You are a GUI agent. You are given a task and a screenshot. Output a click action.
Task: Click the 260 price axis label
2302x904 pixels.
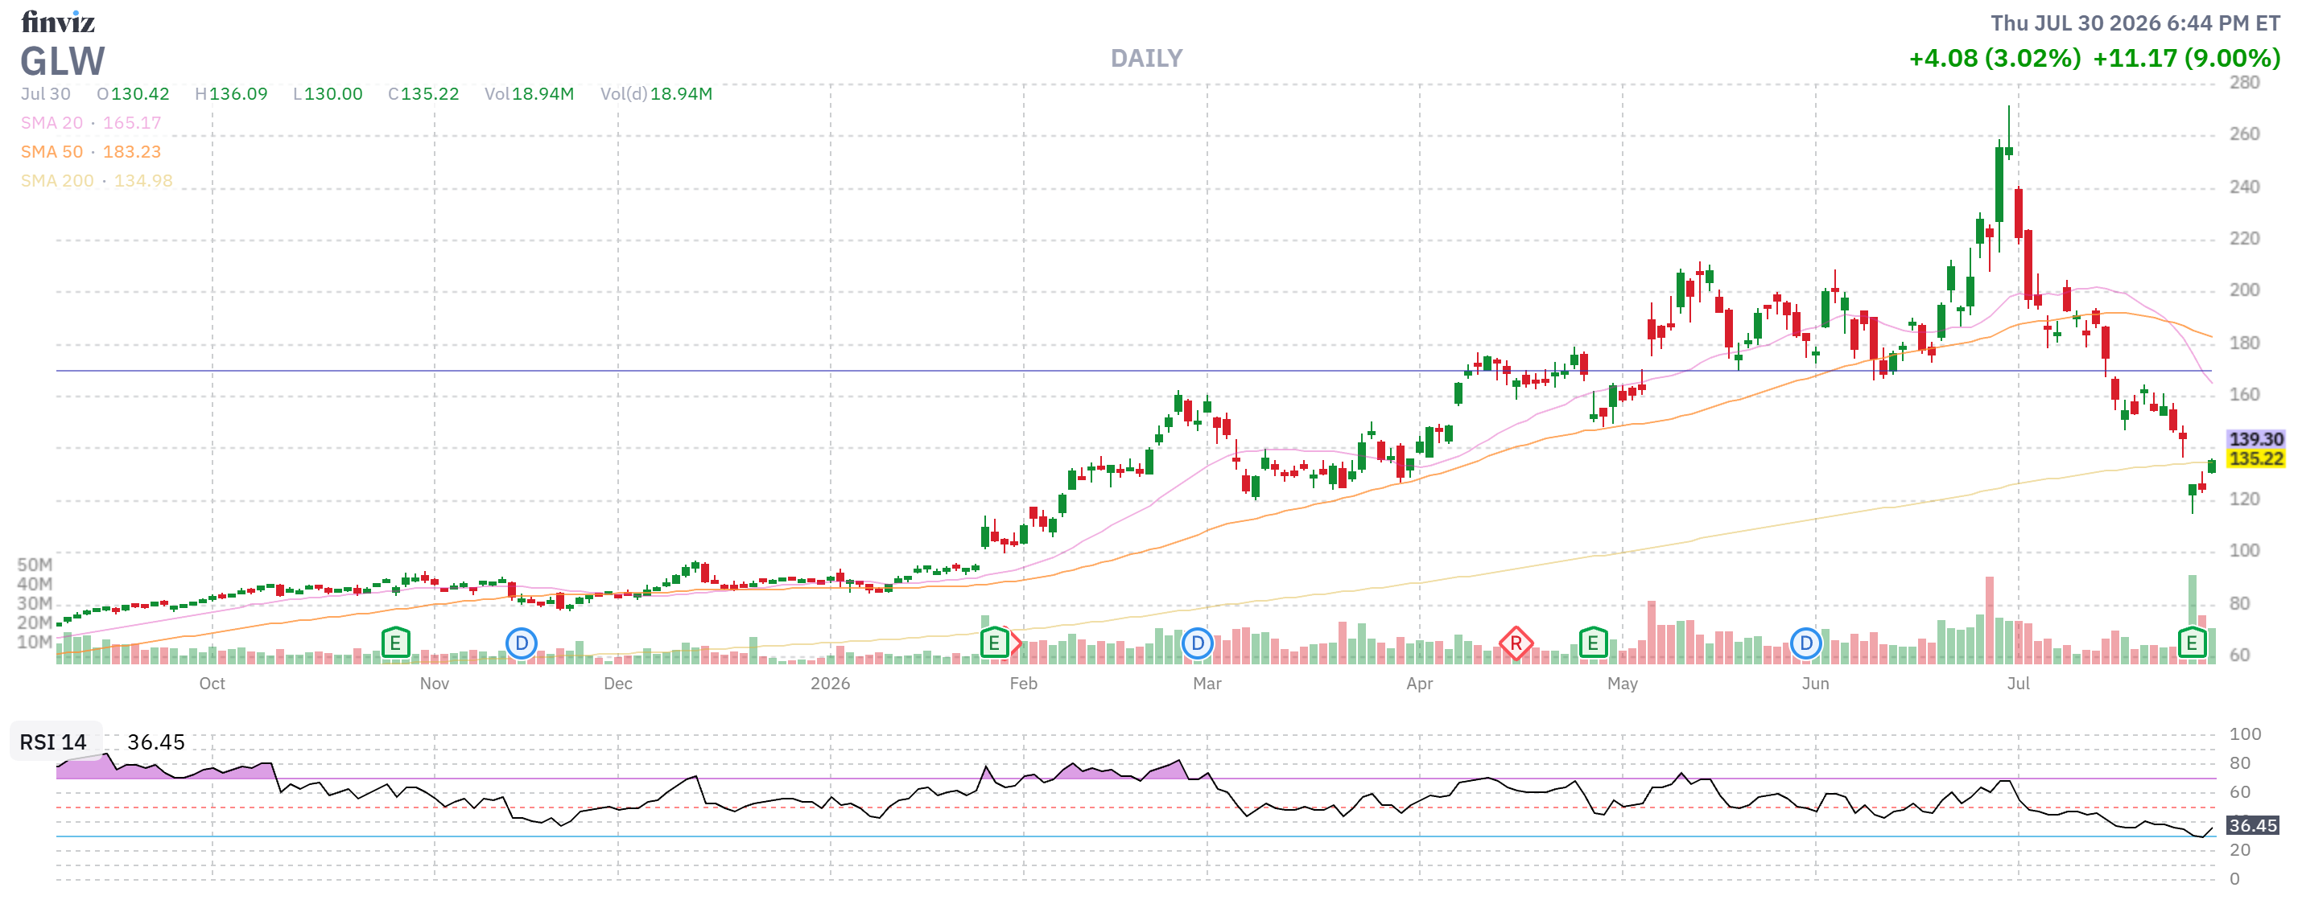point(2244,134)
